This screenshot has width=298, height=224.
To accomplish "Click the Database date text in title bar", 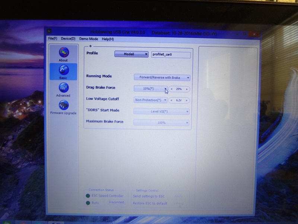I will pyautogui.click(x=184, y=33).
